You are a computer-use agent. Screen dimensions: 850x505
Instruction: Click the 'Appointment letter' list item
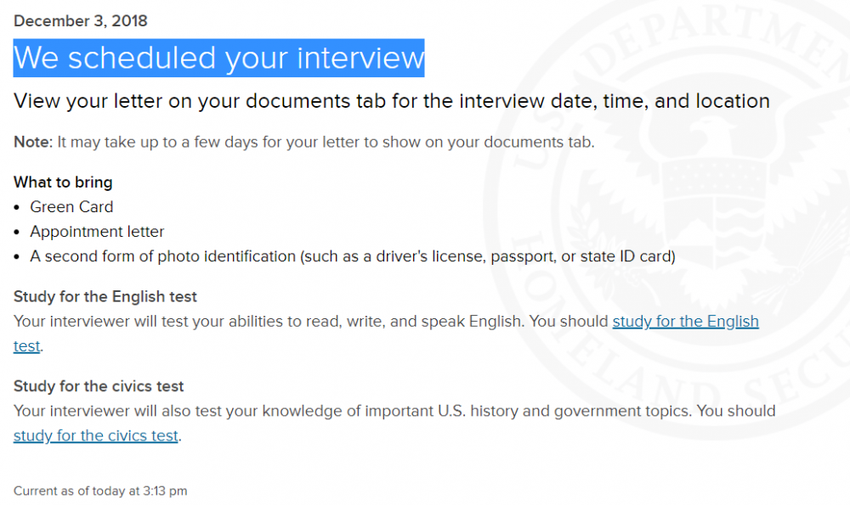pos(97,232)
